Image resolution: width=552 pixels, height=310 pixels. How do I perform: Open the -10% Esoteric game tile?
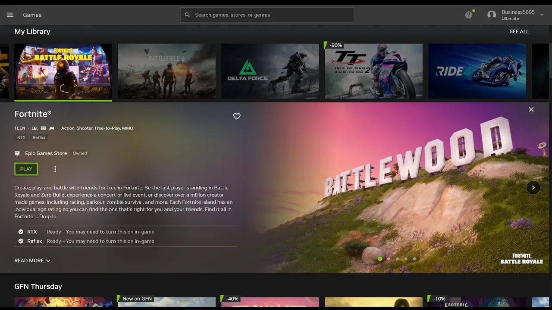point(477,301)
